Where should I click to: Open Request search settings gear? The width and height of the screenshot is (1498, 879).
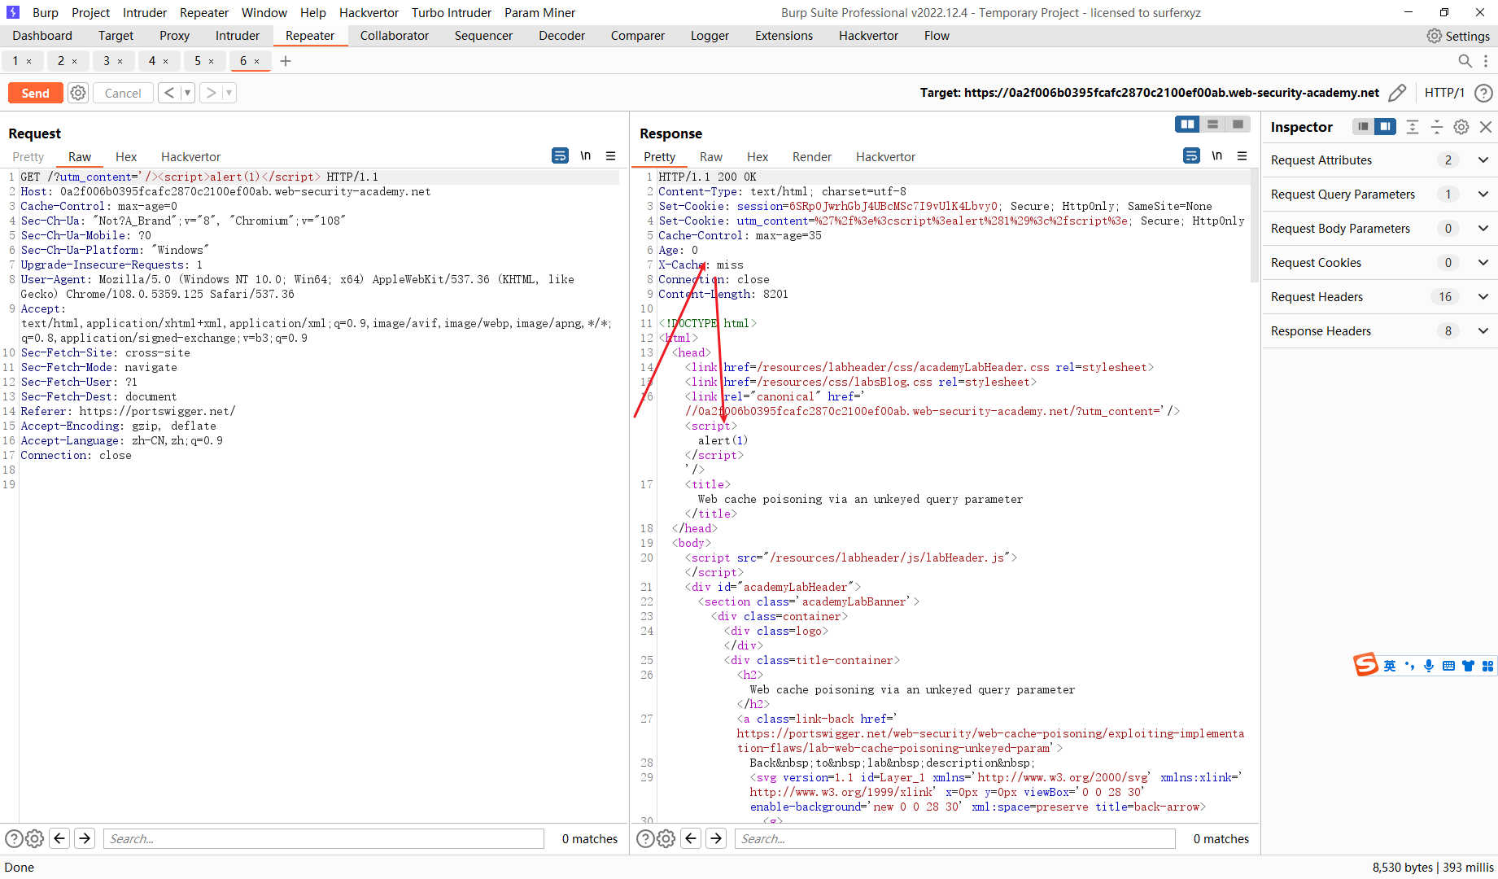tap(34, 838)
